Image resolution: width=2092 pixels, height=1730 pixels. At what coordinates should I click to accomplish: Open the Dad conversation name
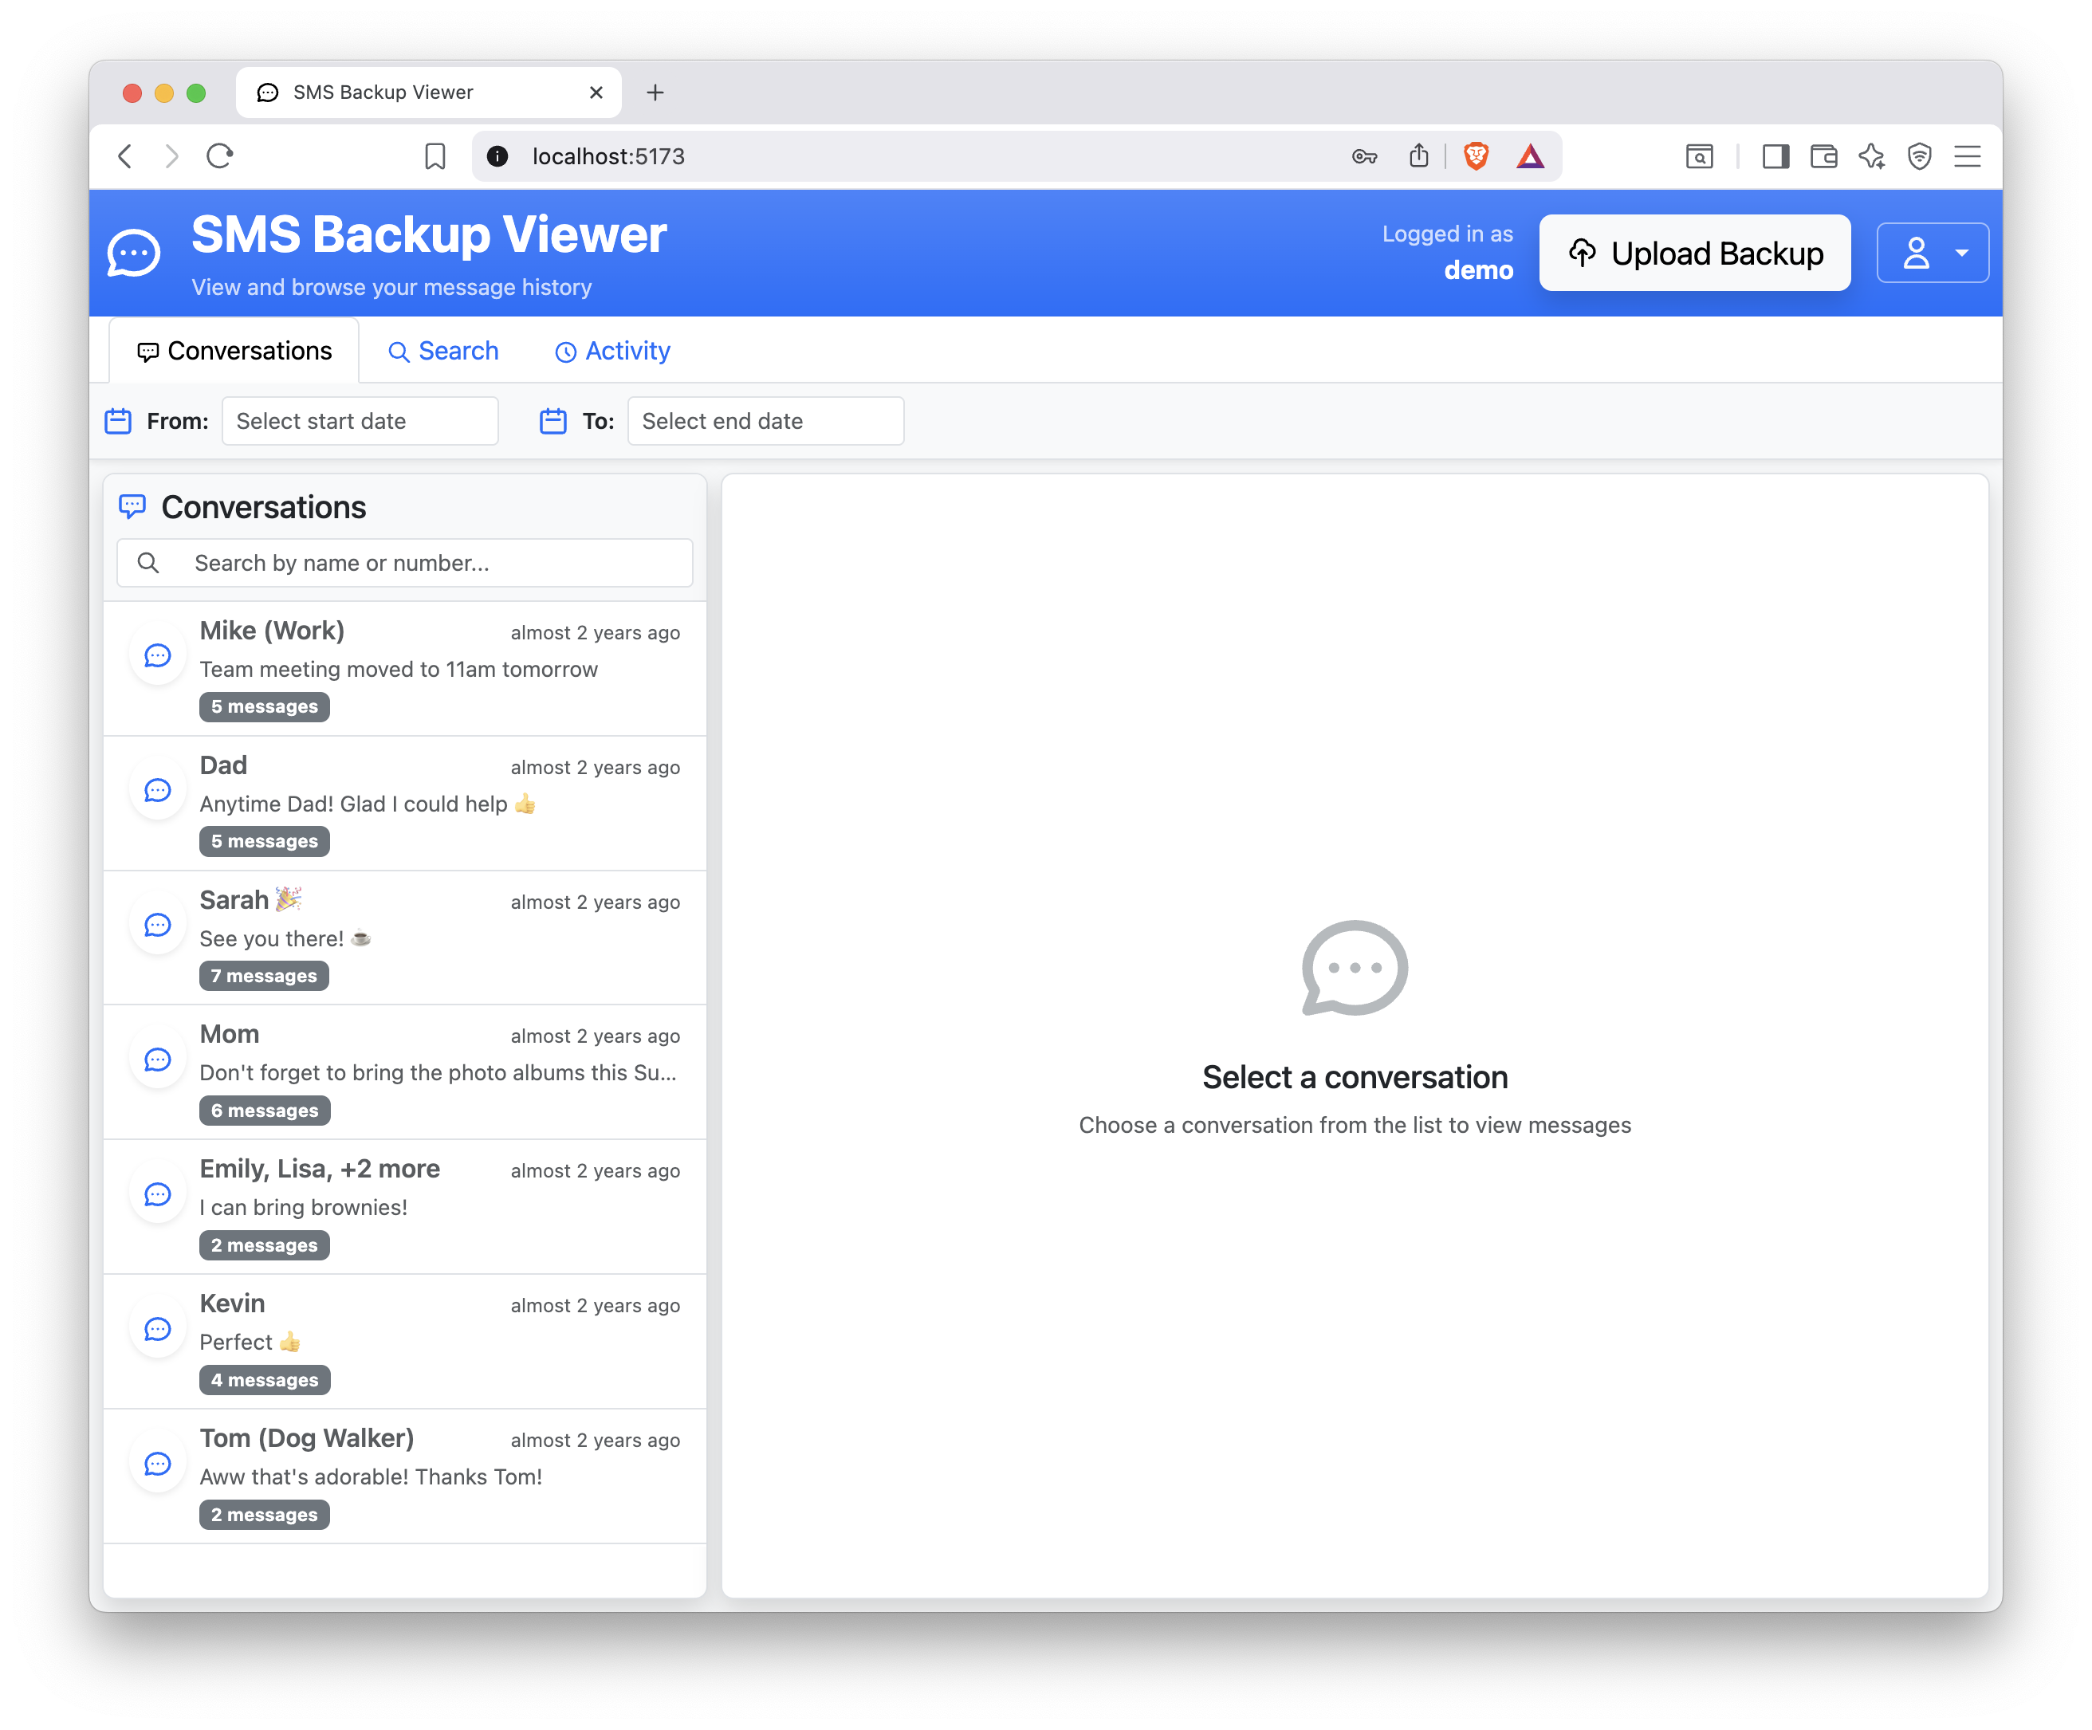coord(223,765)
